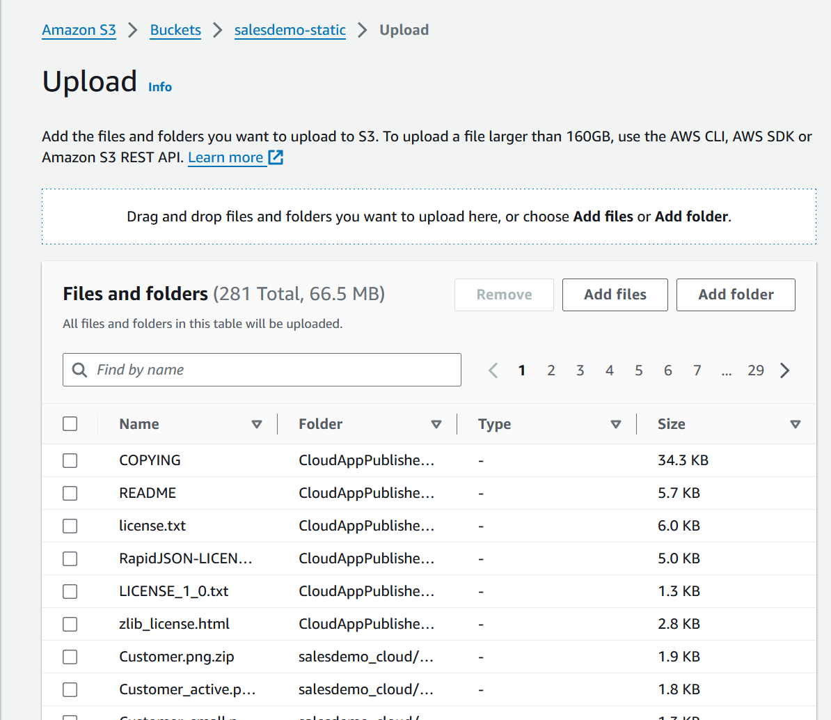Check the select-all checkbox in table header
Viewport: 831px width, 720px height.
coord(70,423)
